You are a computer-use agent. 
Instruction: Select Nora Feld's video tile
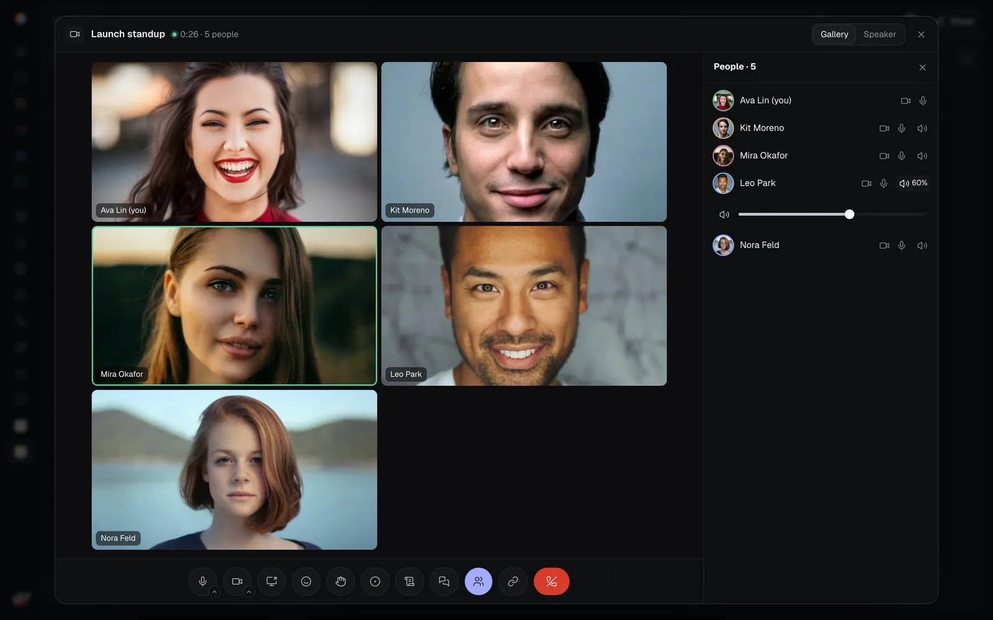[x=235, y=470]
